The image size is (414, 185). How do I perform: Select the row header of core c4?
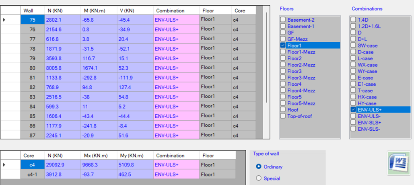(x=10, y=164)
